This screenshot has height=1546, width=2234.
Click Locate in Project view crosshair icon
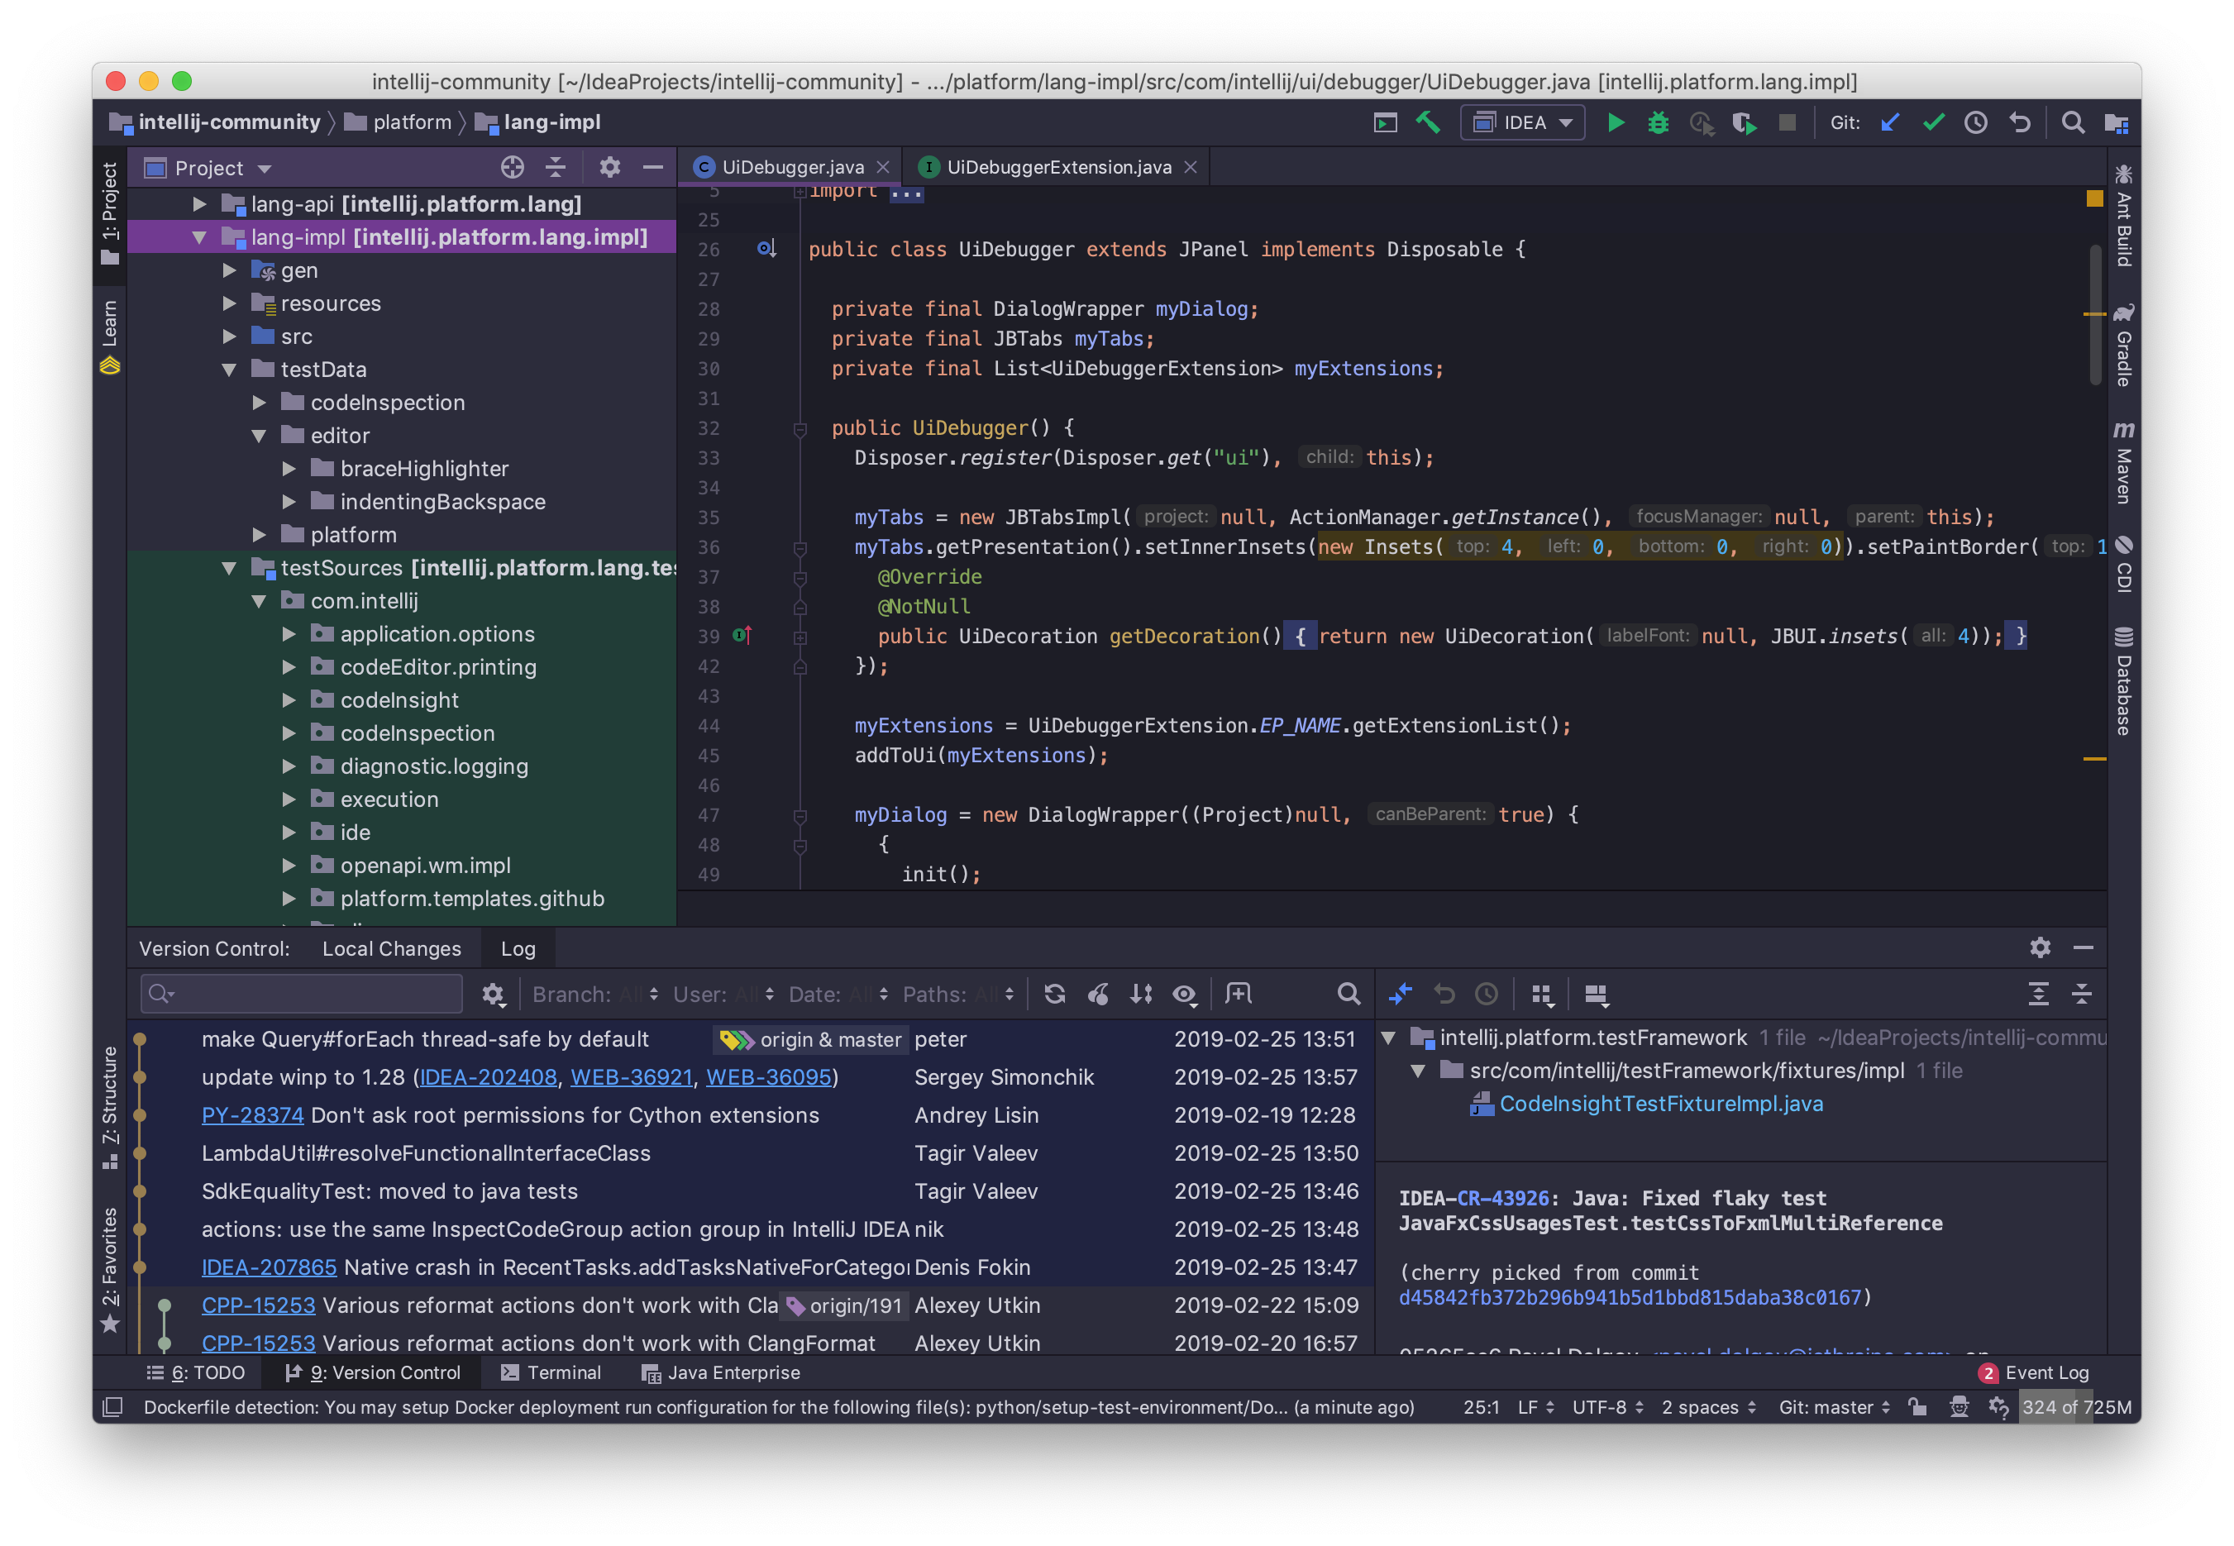[x=512, y=168]
